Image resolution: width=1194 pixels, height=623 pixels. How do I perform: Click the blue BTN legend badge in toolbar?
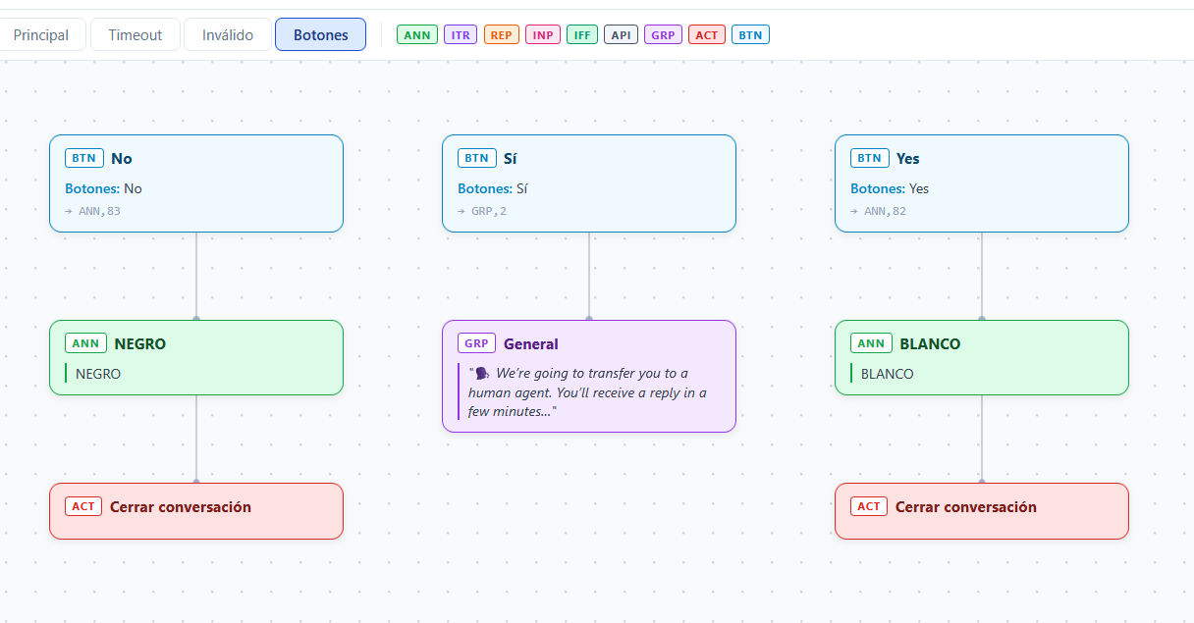[x=750, y=35]
